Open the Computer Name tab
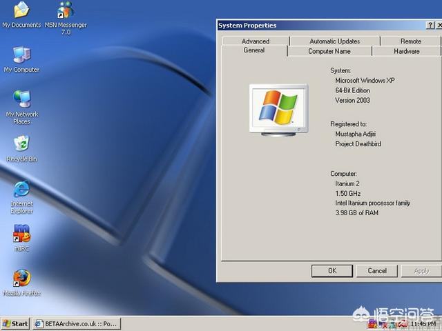Viewport: 442px width, 331px height. click(329, 51)
